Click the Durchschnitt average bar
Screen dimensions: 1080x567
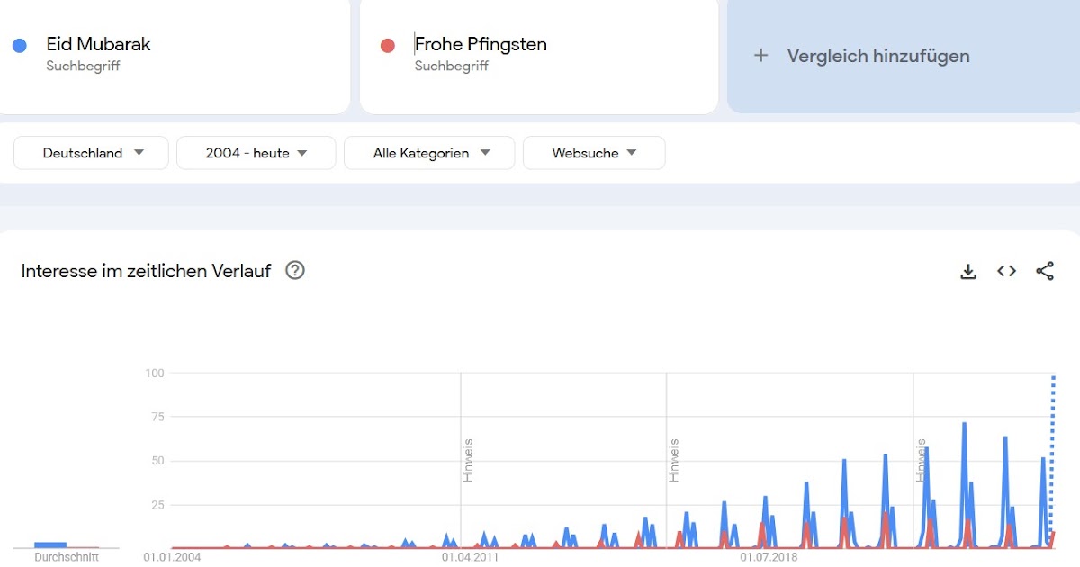[x=50, y=544]
